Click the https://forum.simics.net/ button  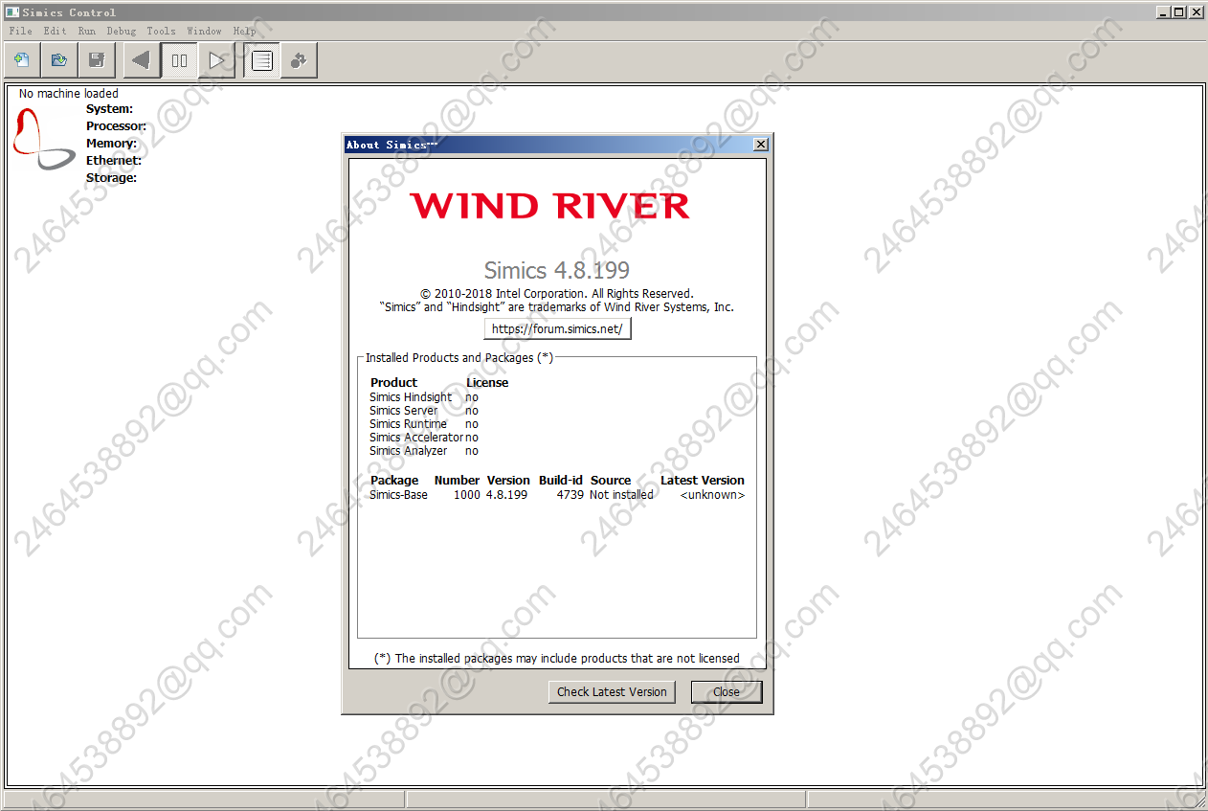[558, 328]
